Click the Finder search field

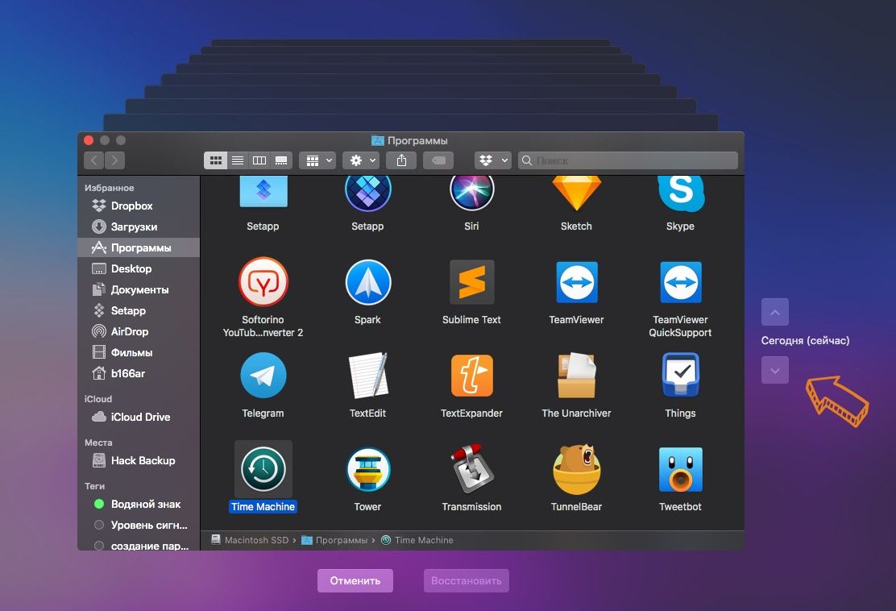[628, 160]
